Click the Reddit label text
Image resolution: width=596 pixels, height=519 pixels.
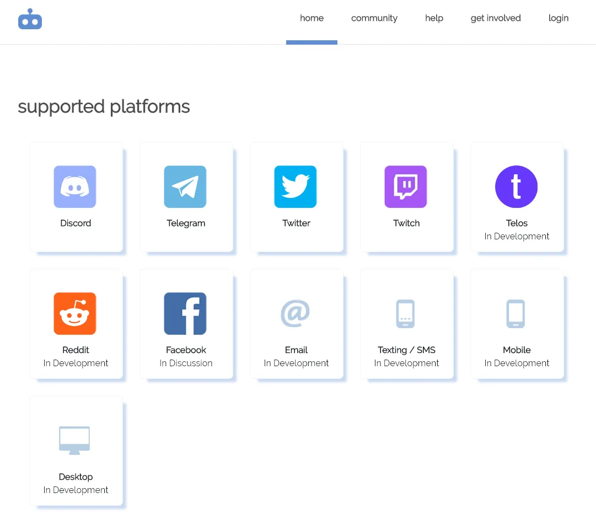coord(76,350)
